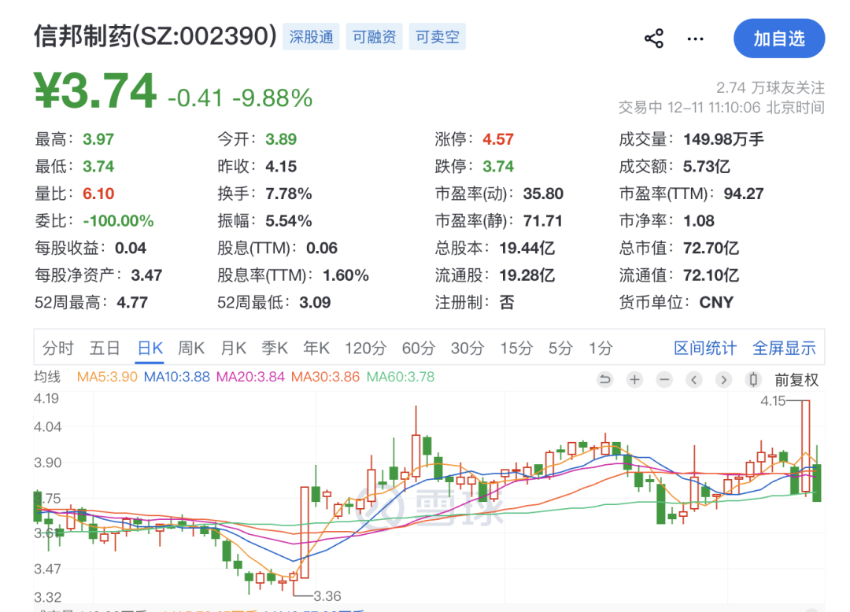Switch to the 60分 chart tab
Viewport: 850px width, 612px height.
click(419, 348)
